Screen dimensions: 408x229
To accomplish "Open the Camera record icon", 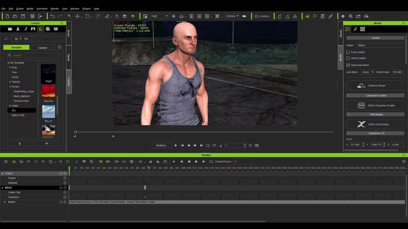I will [x=244, y=16].
